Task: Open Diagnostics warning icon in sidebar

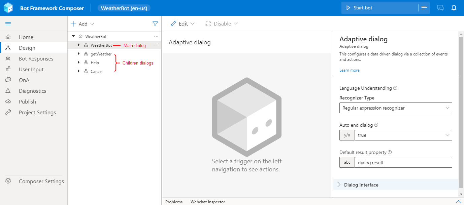Action: 8,91
